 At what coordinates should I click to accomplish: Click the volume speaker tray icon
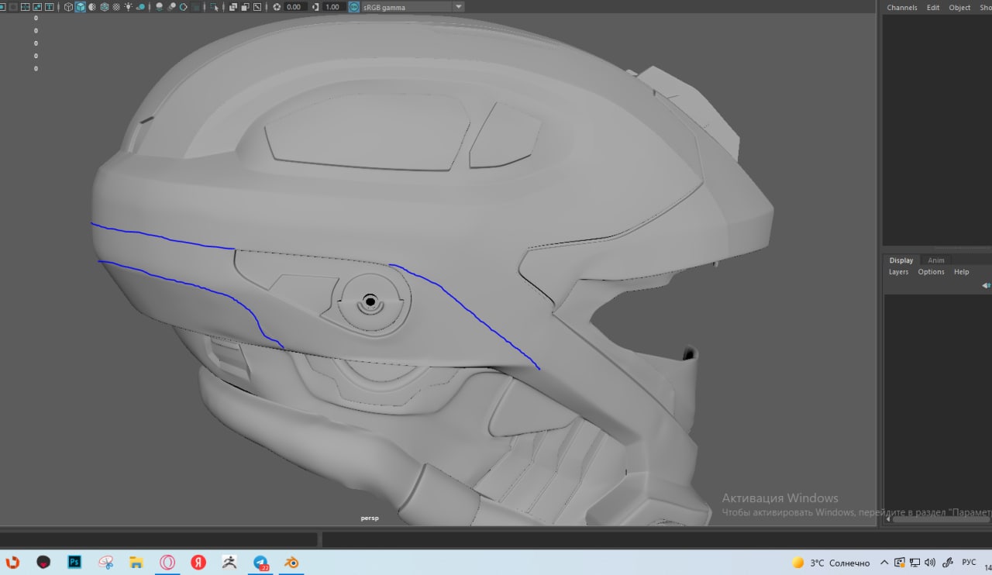[930, 563]
